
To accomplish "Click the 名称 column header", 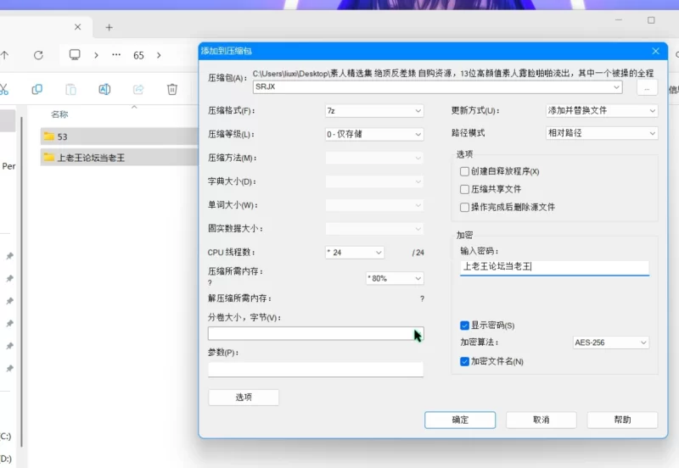I will 59,114.
